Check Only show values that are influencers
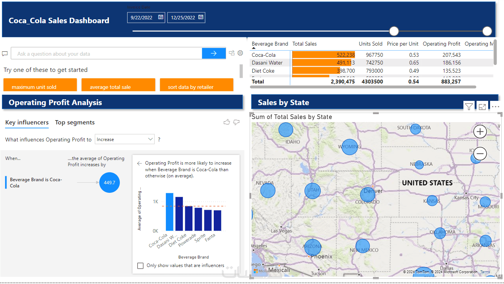This screenshot has width=504, height=284. pos(140,266)
